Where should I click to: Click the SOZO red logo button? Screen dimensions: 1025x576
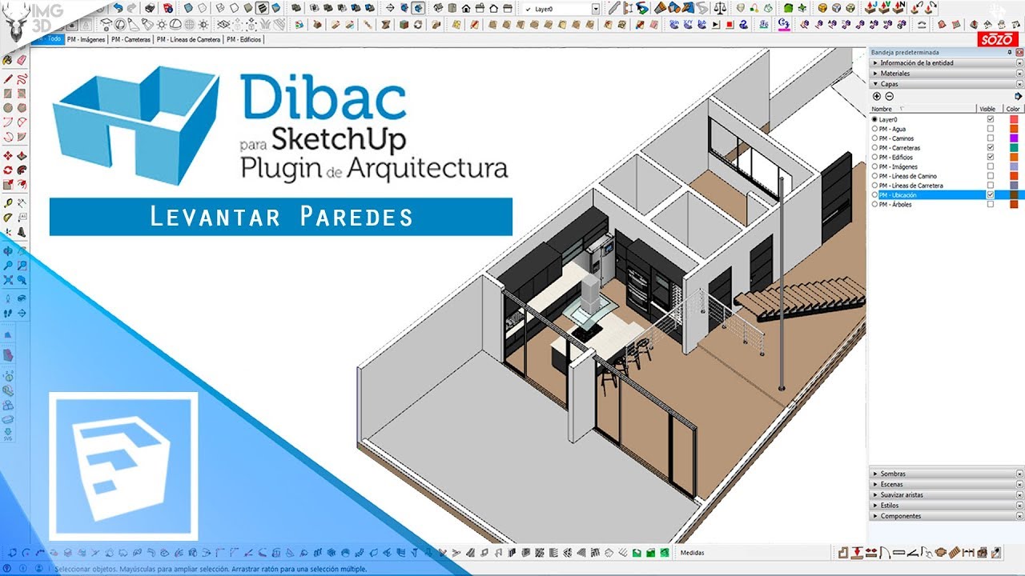click(x=999, y=39)
